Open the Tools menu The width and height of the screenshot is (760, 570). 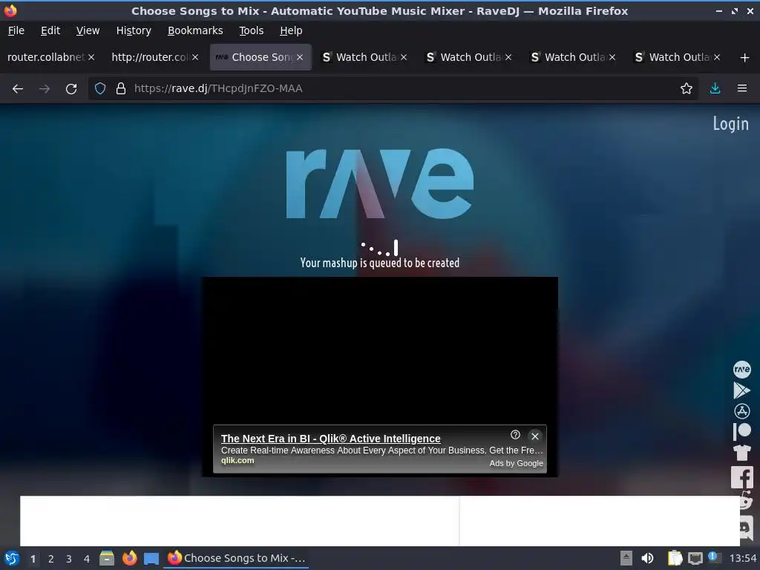click(x=251, y=30)
